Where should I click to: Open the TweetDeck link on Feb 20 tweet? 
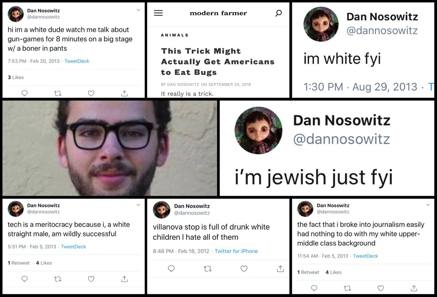click(77, 61)
